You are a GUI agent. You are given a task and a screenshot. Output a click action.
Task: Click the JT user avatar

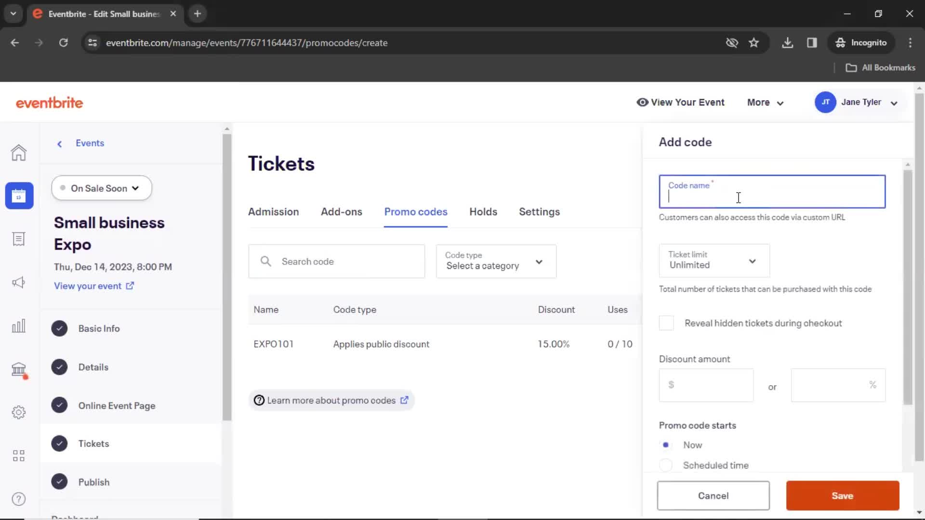click(x=825, y=102)
